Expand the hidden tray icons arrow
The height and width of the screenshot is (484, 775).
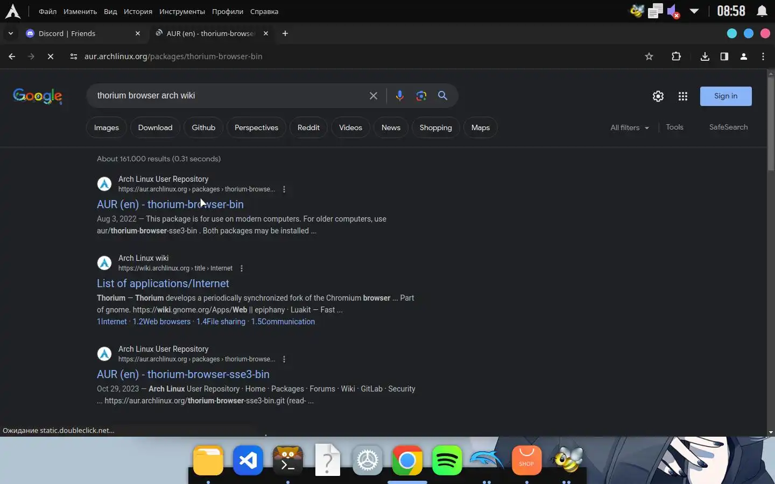694,11
